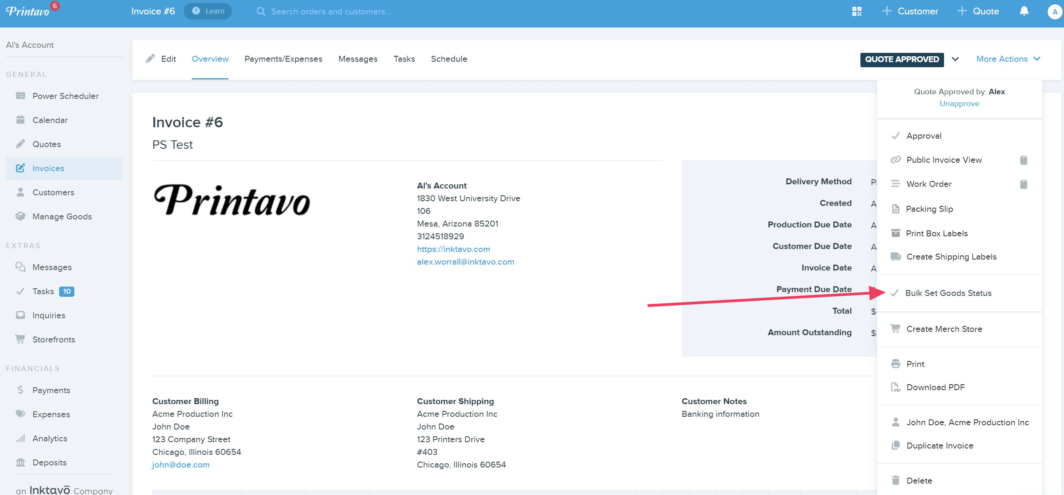
Task: Click the Calendar sidebar icon
Action: (x=20, y=120)
